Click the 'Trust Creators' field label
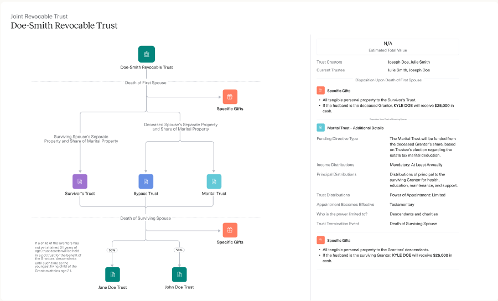The height and width of the screenshot is (301, 498). pos(329,62)
